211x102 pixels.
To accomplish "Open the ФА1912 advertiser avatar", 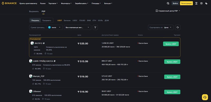I will click(32, 43).
